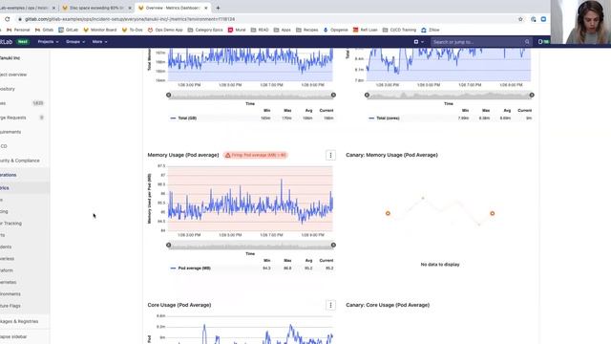
Task: Open the Ops Demo App bookmark
Action: tap(165, 30)
